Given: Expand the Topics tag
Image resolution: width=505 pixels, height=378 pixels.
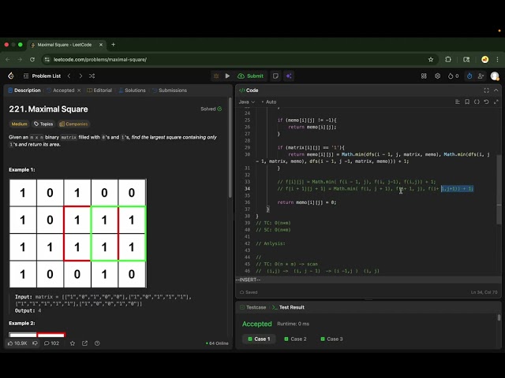Looking at the screenshot, I should tap(43, 124).
